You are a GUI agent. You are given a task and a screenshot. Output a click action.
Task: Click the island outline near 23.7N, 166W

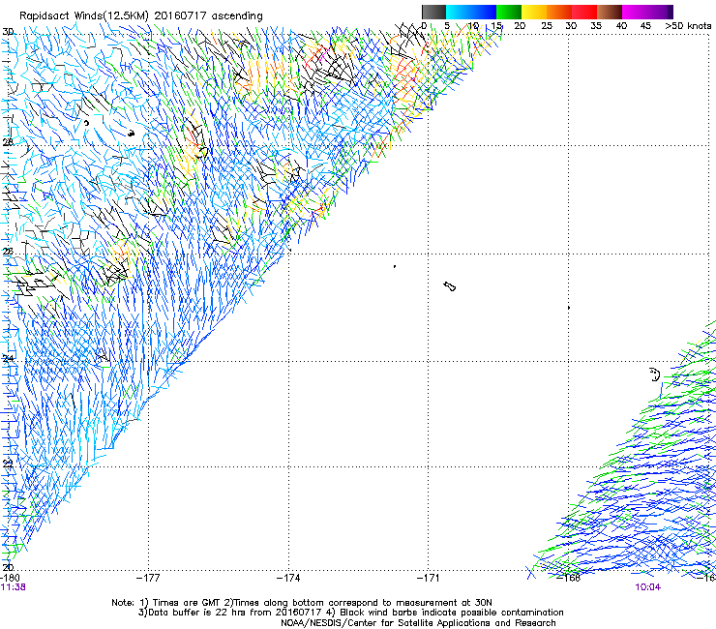655,374
